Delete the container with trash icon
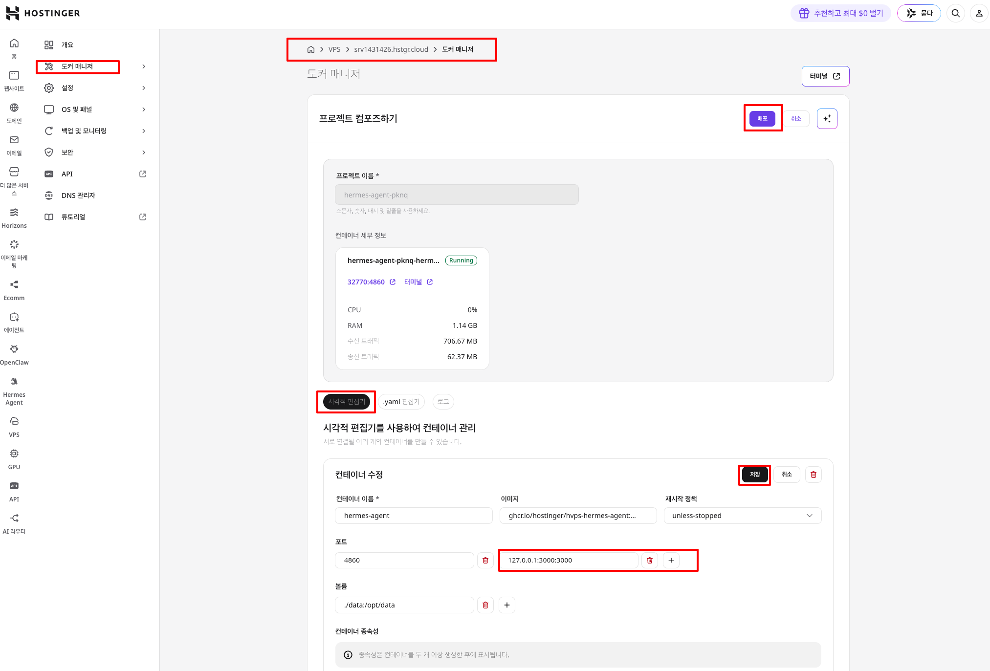Screen dimensions: 990x671 click(x=813, y=475)
